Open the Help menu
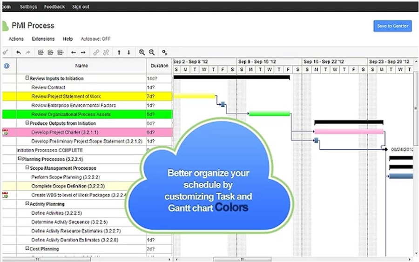Viewport: 419px width, 262px height. coord(68,39)
